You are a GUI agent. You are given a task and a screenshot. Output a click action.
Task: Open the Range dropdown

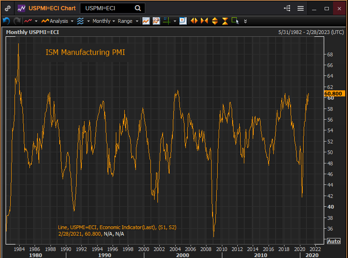[128, 21]
